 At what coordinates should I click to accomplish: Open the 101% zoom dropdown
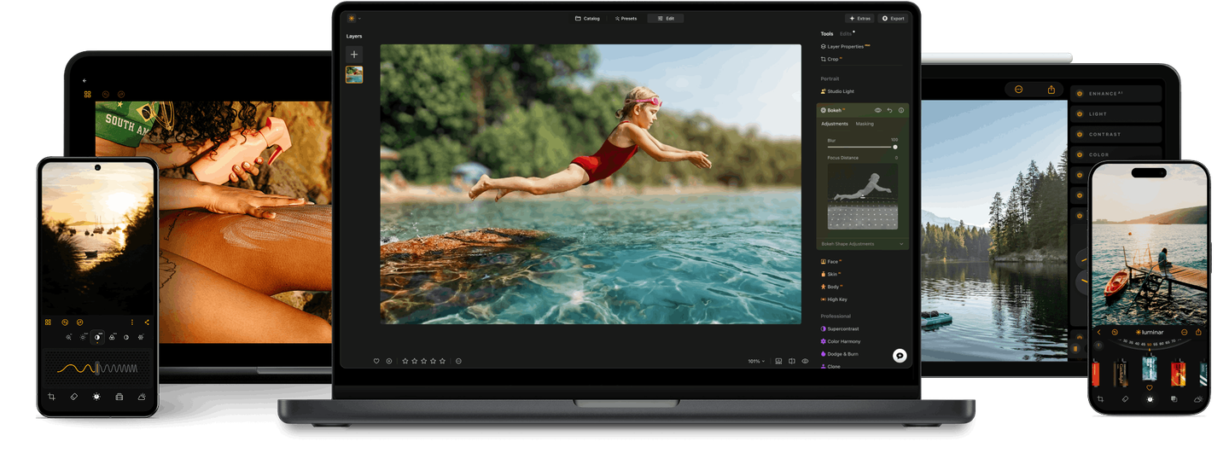coord(756,362)
